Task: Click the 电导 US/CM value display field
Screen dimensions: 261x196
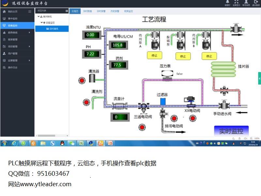Action: 118,45
